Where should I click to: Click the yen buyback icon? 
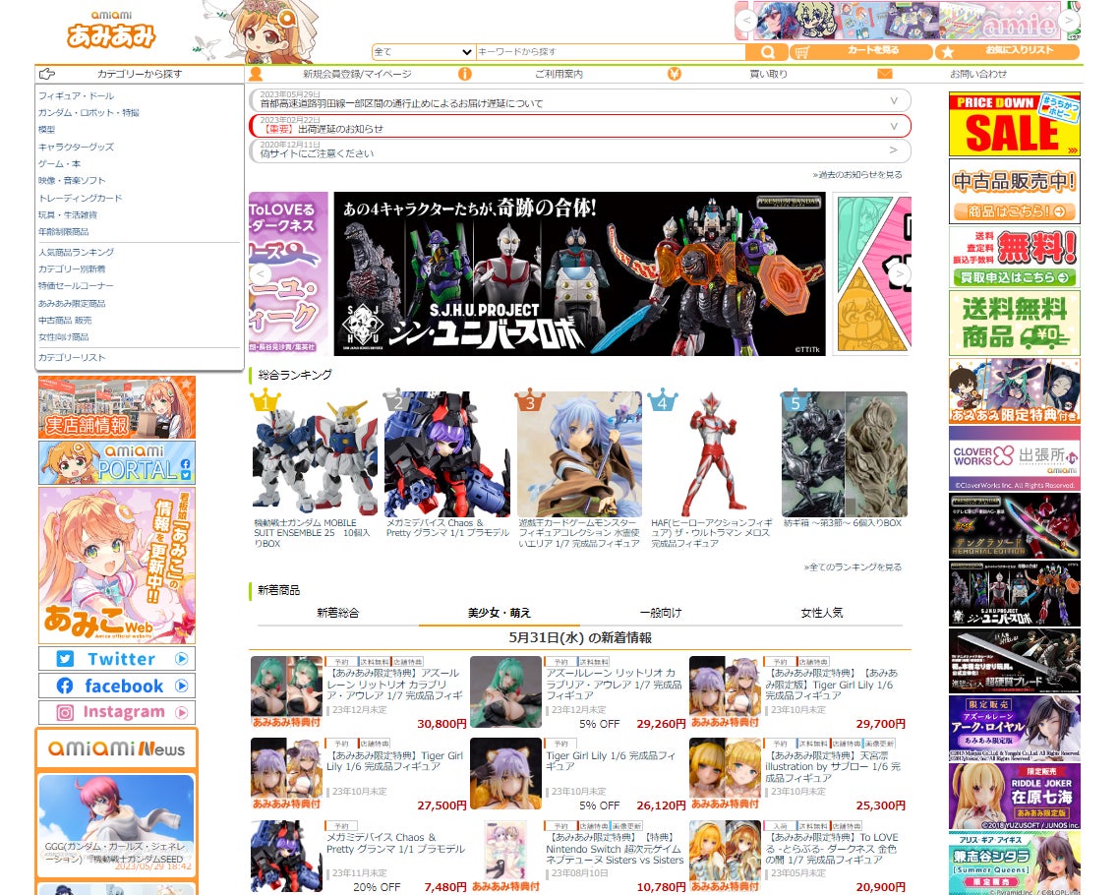[x=675, y=74]
